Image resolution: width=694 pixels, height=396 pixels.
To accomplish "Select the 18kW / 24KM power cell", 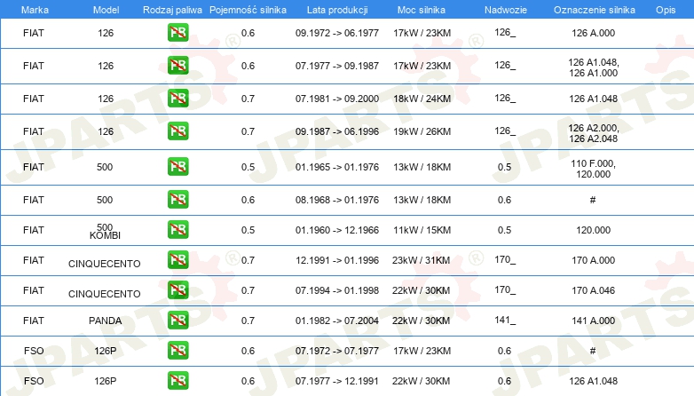I will click(422, 99).
